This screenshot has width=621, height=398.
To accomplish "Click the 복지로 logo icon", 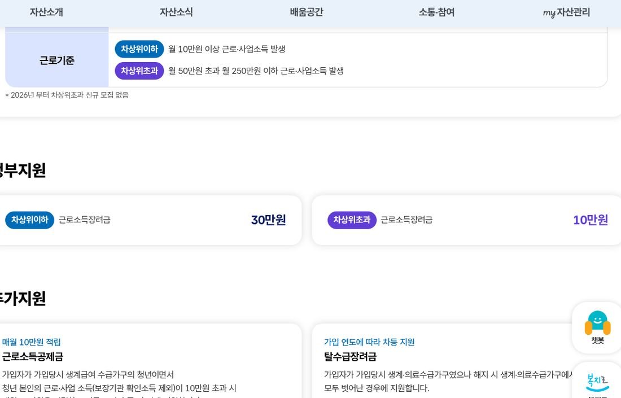I will (x=597, y=382).
